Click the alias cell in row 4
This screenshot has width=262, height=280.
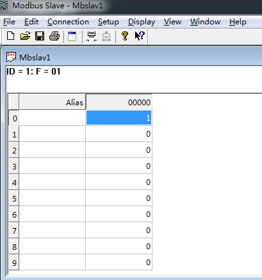pos(53,182)
